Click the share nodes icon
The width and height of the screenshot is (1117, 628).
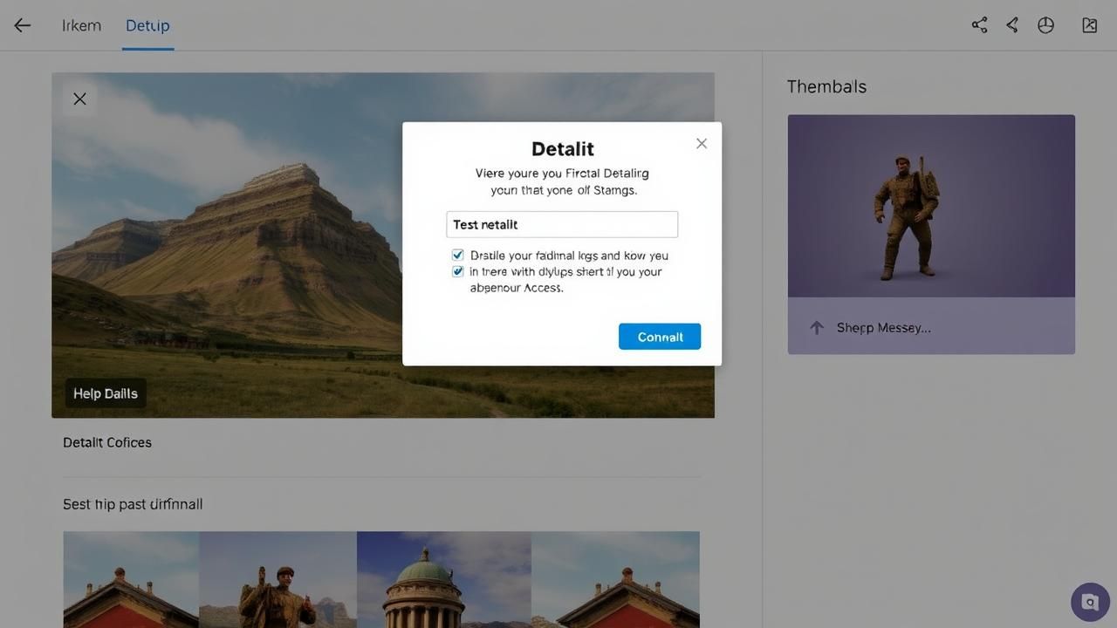point(979,25)
